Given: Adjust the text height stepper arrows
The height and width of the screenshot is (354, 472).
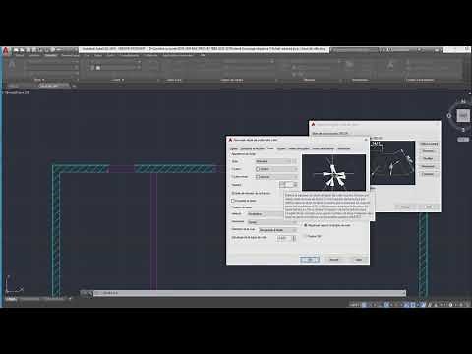Looking at the screenshot, I should pyautogui.click(x=295, y=185).
